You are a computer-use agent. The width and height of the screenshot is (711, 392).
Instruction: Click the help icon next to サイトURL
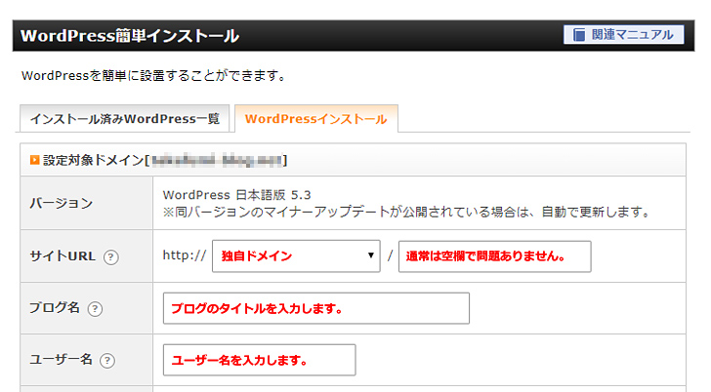111,257
